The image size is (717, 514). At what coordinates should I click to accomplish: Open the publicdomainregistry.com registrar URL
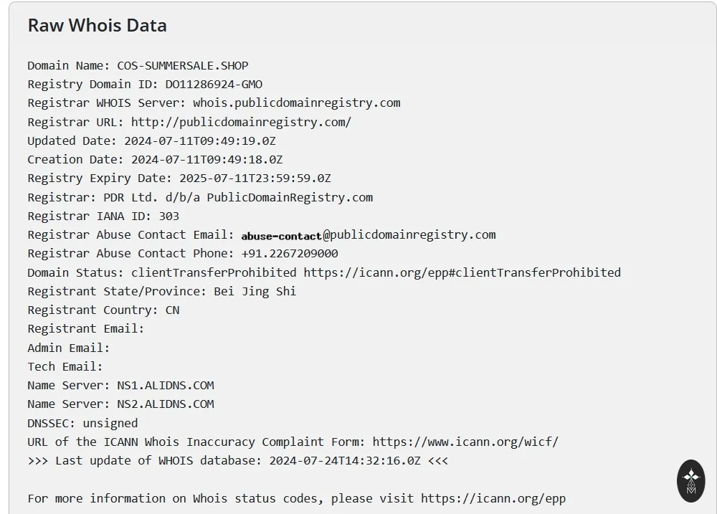241,122
